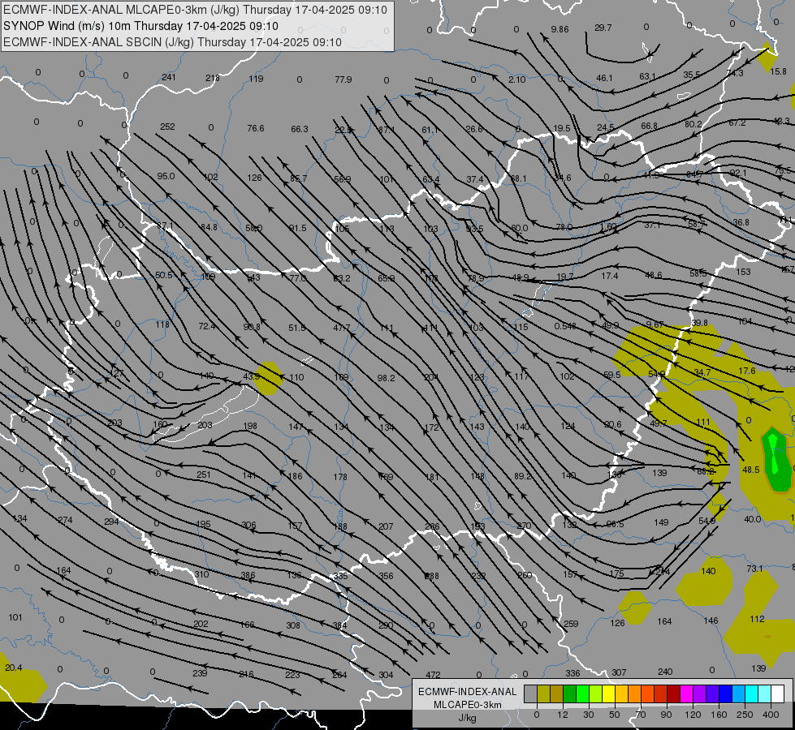Click the value 2.10
Viewport: 795px width, 730px height.
point(516,79)
